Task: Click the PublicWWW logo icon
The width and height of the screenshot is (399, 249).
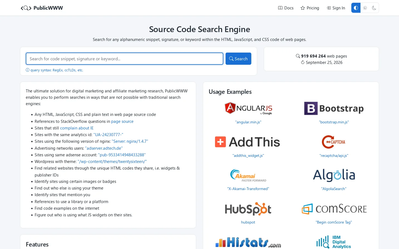Action: coord(26,8)
